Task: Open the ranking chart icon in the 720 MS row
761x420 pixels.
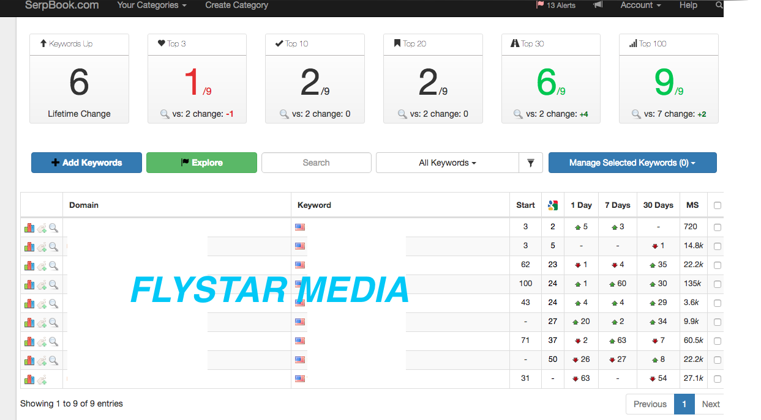Action: [x=29, y=228]
